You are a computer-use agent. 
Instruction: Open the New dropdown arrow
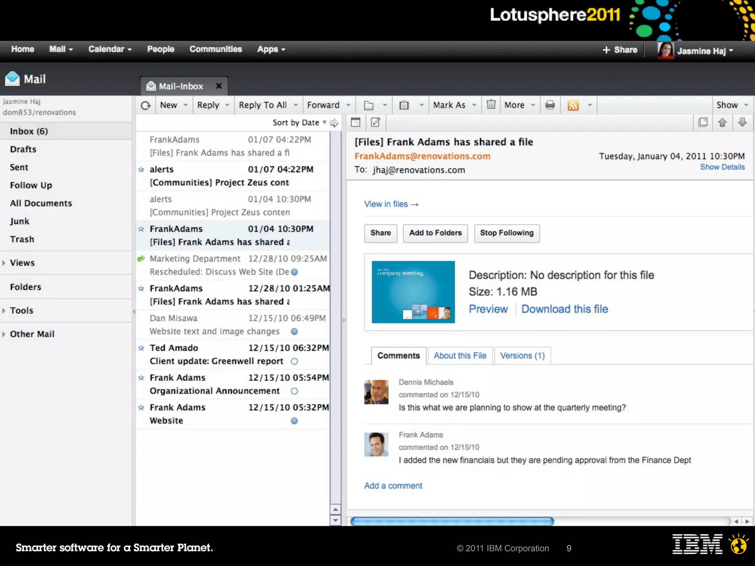pyautogui.click(x=186, y=105)
